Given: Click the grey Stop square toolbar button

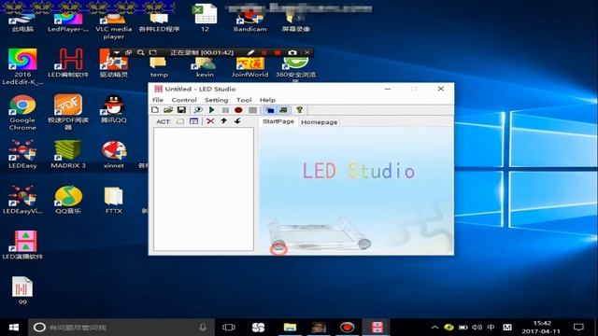Looking at the screenshot, I should 252,110.
